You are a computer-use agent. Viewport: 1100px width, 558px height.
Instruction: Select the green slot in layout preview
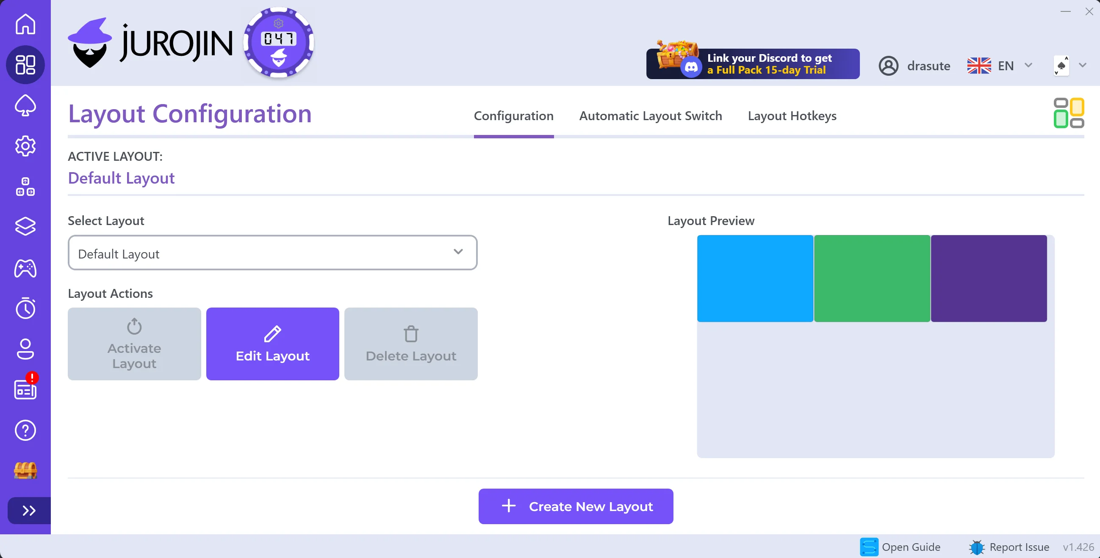click(x=872, y=278)
